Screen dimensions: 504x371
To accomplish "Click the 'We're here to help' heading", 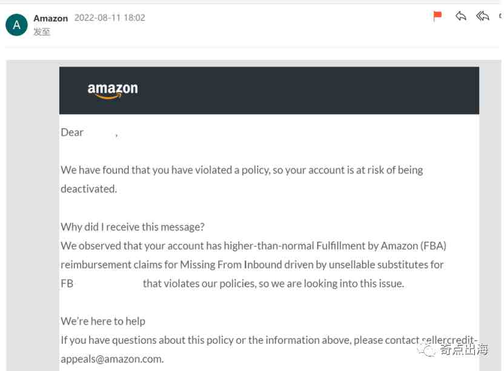I will pos(103,321).
